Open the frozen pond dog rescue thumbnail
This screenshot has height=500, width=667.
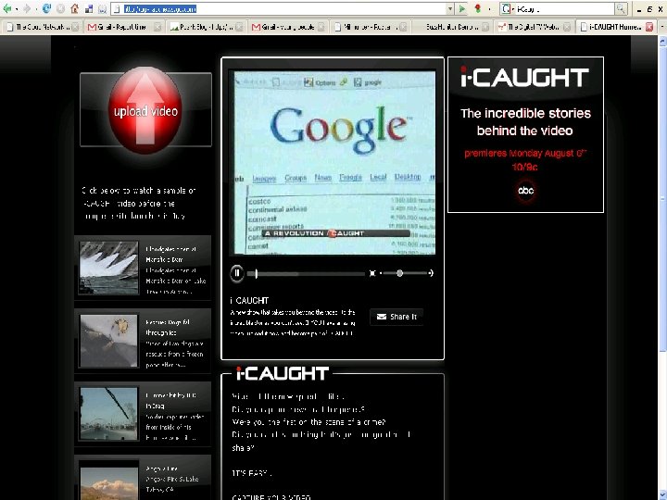(109, 341)
